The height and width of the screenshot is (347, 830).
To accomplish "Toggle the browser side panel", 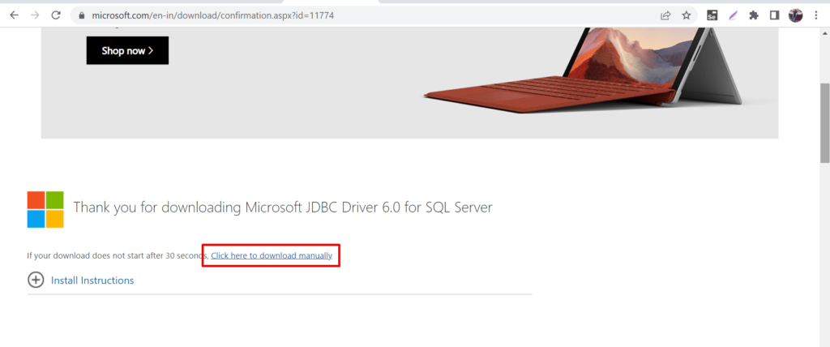I will [x=774, y=15].
